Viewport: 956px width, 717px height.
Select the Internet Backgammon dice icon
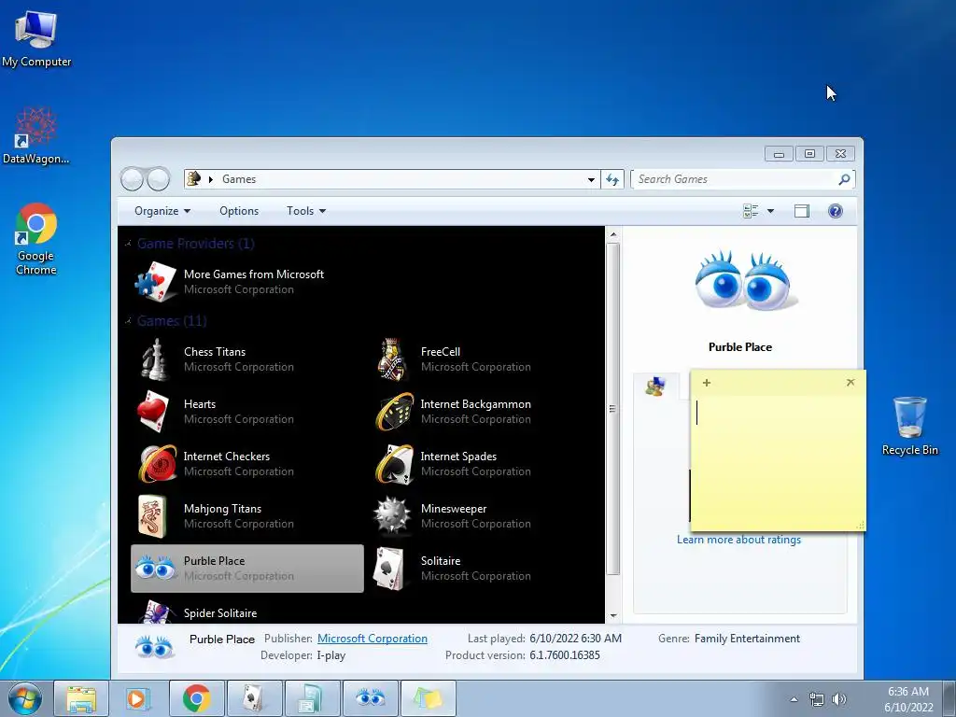395,412
